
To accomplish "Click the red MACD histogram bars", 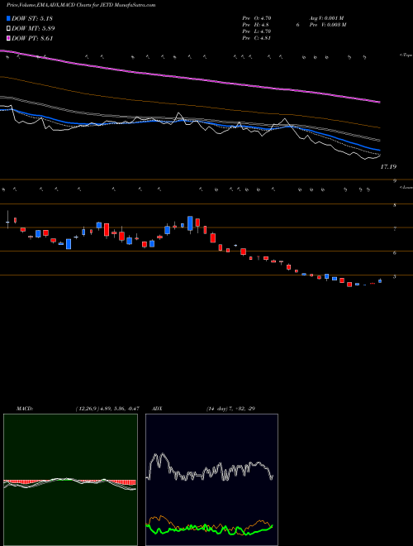I will tap(69, 482).
